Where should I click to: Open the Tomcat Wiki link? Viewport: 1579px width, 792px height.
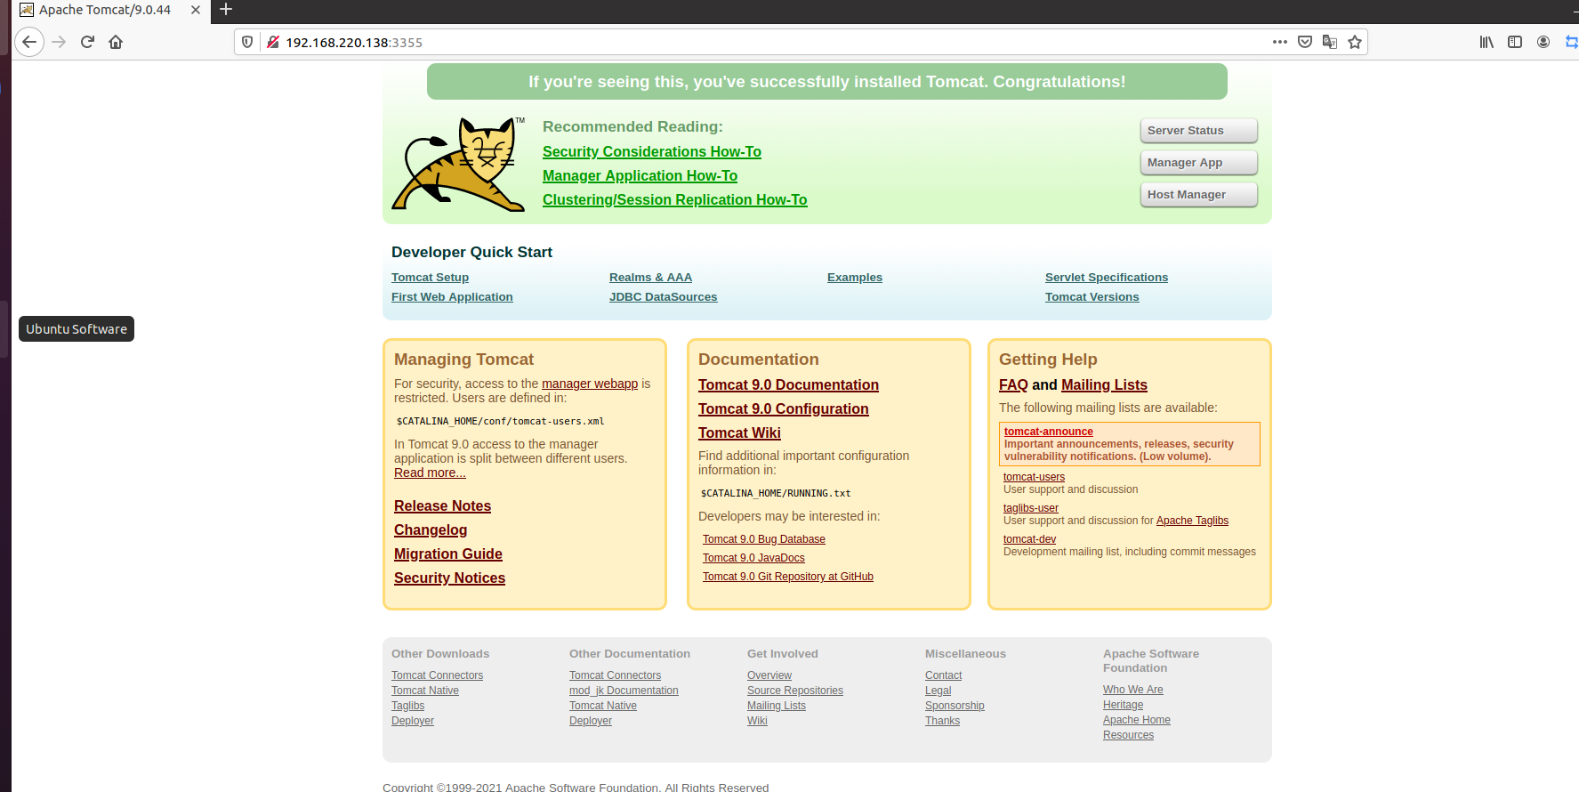(739, 433)
